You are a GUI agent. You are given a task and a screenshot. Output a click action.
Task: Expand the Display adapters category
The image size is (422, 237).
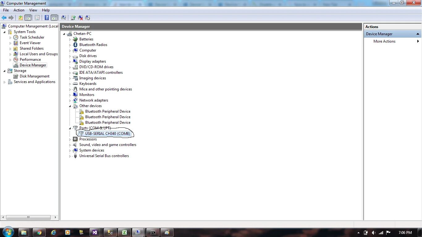(x=70, y=62)
